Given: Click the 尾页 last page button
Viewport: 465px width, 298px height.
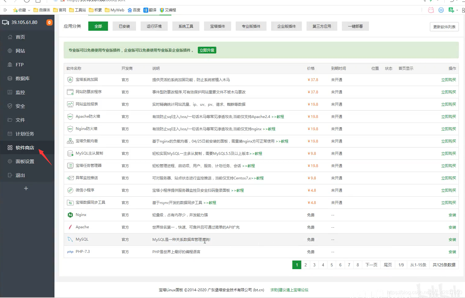Looking at the screenshot, I should point(388,265).
